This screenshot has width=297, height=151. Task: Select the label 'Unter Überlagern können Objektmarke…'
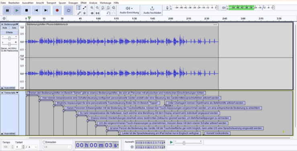tap(206, 103)
